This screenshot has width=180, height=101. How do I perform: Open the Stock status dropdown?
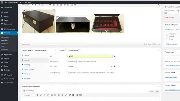tap(90, 66)
